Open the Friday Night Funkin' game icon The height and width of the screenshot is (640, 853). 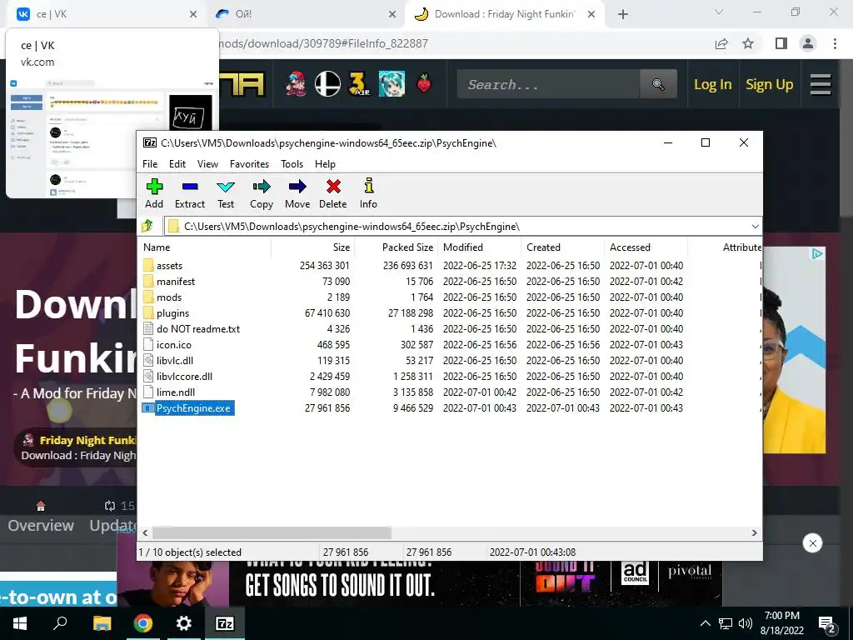[x=296, y=84]
